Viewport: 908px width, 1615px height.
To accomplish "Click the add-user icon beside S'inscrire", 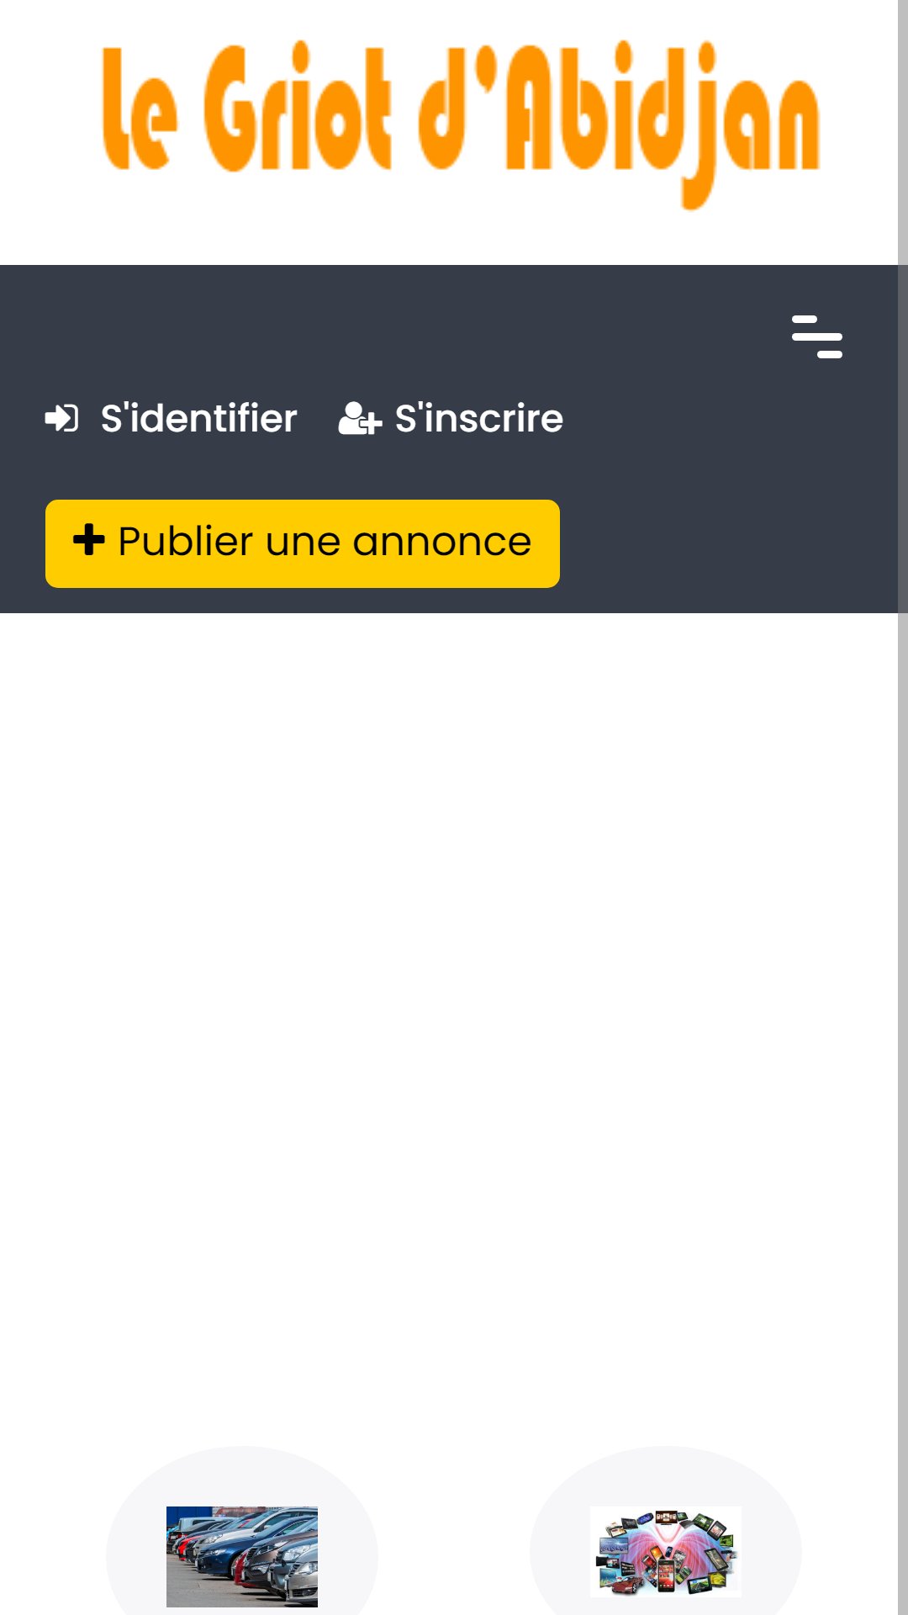I will point(360,418).
